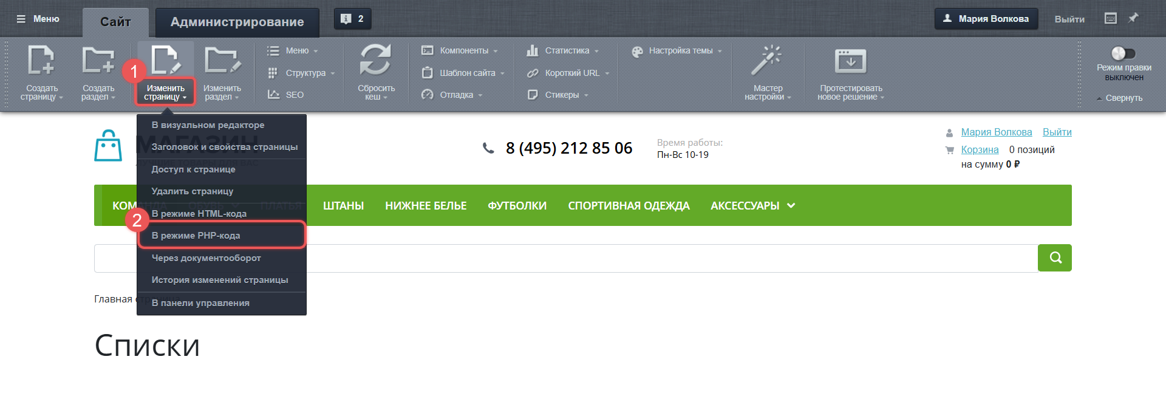This screenshot has width=1166, height=396.
Task: Click the Главная breadcrumb link
Action: point(113,299)
